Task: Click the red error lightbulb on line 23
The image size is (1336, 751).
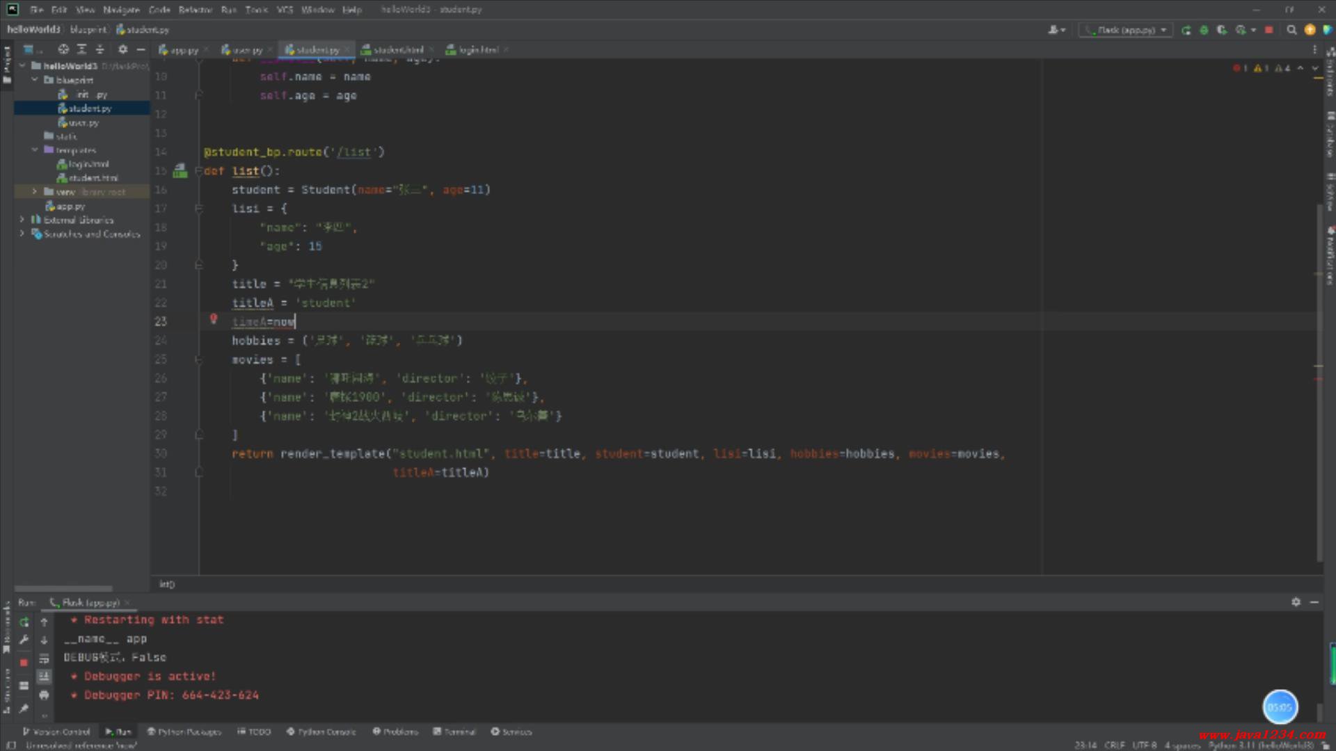Action: [x=214, y=319]
